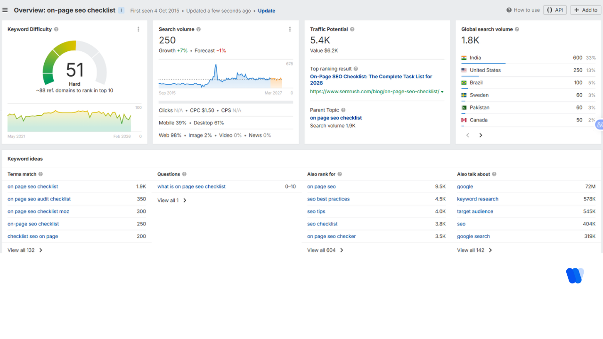Open the Keyword Difficulty card options menu
603x339 pixels.
(138, 29)
